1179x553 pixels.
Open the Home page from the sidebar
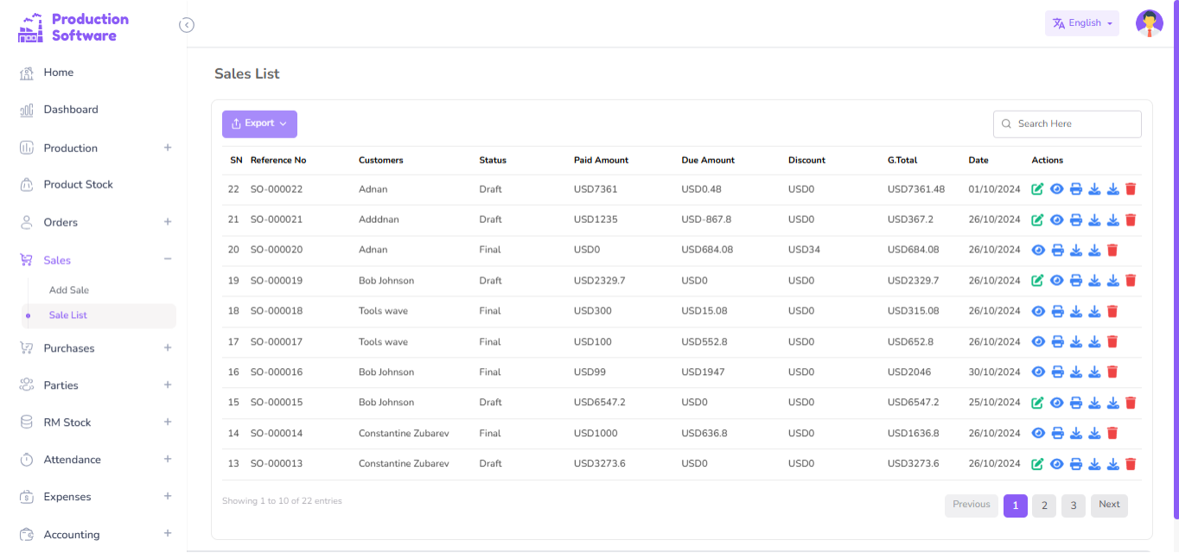[61, 73]
